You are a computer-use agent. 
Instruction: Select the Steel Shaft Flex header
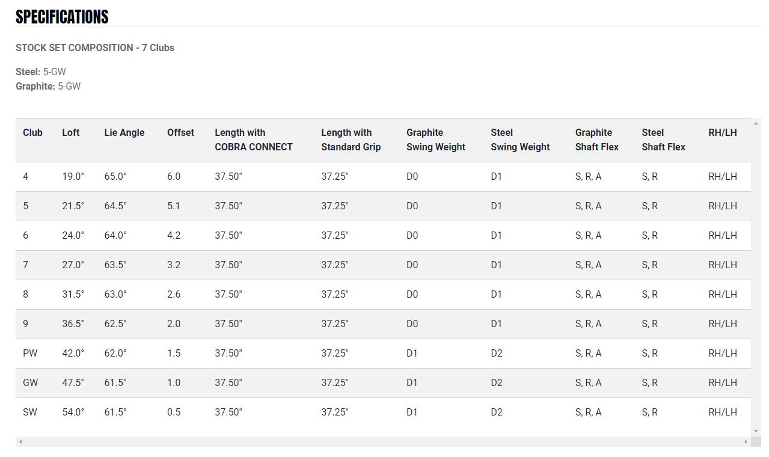(663, 140)
